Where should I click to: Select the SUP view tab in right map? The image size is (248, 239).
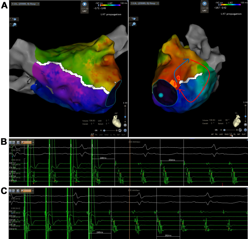(243, 134)
